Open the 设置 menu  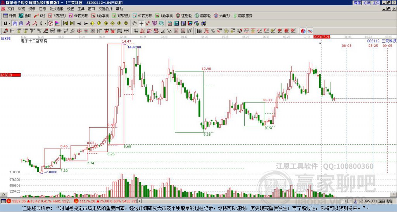pyautogui.click(x=71, y=9)
